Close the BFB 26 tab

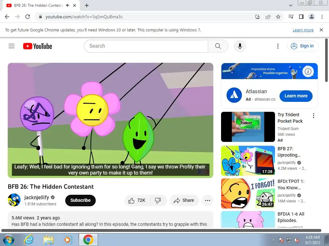tap(75, 5)
